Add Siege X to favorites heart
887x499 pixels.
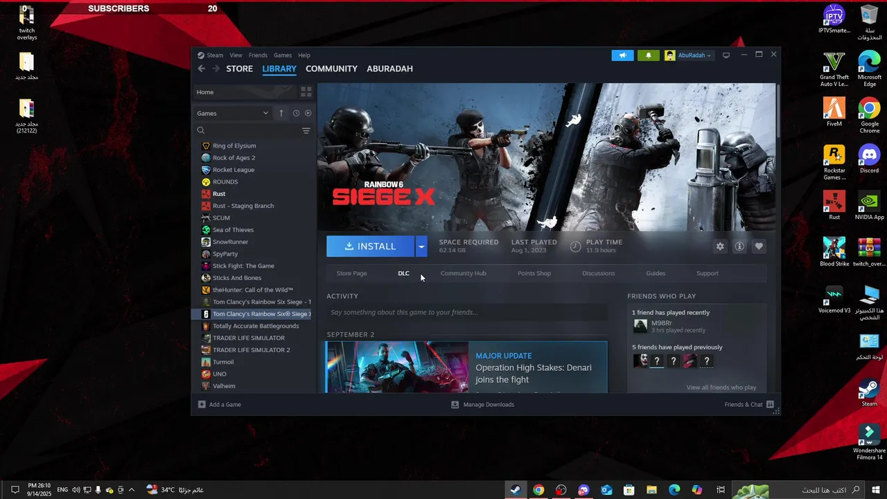759,246
